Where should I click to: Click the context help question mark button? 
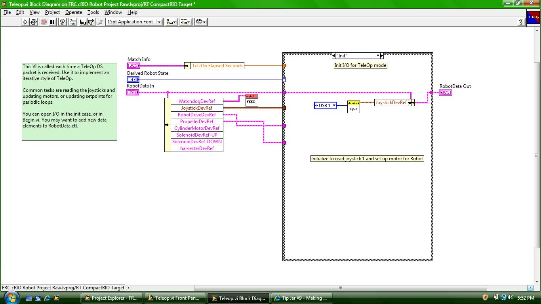tap(522, 22)
